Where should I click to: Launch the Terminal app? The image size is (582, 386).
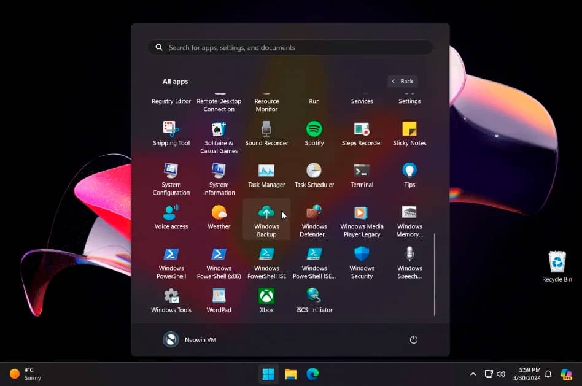point(362,175)
